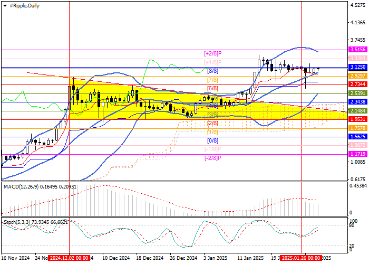This screenshot has width=369, height=264.
Task: Click the [+2/8]P Murrey level label
Action: click(212, 53)
